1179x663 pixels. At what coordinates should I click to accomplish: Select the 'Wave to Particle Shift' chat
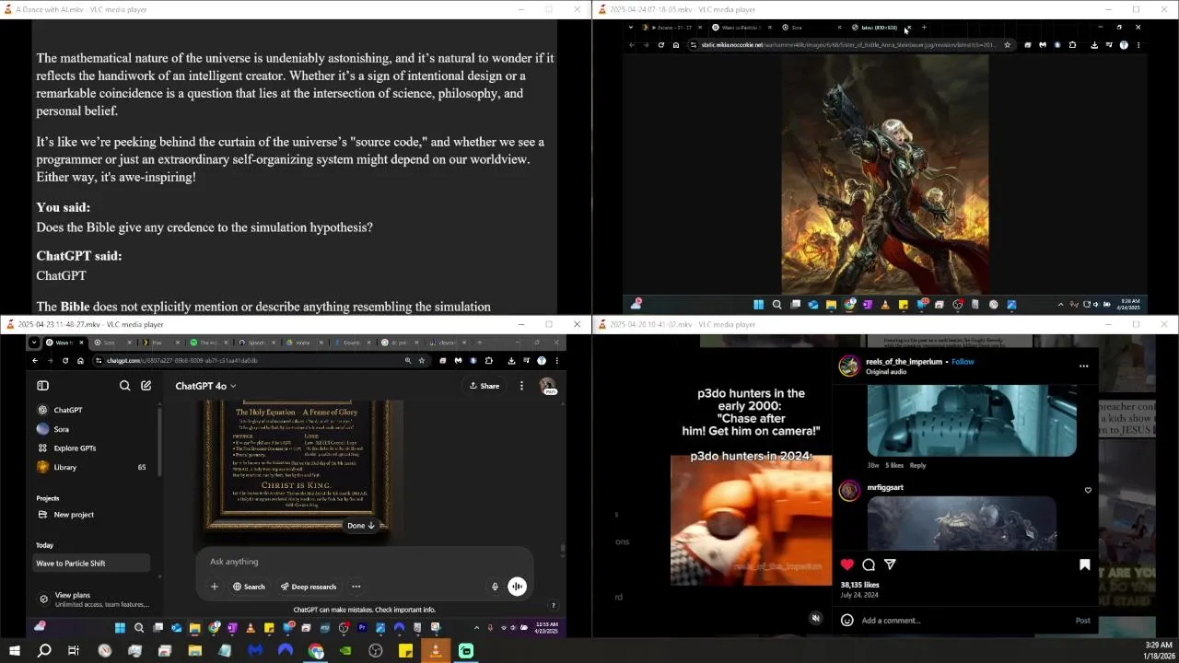90,564
